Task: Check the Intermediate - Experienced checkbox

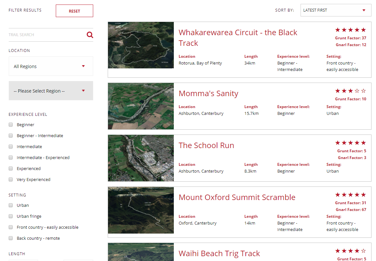Action: click(x=10, y=157)
